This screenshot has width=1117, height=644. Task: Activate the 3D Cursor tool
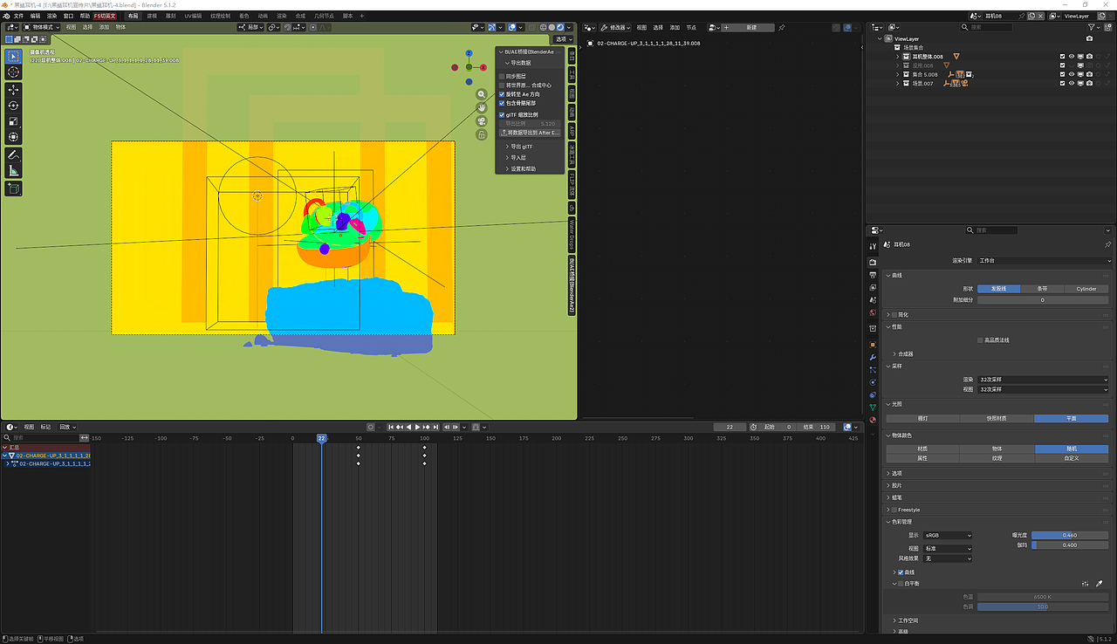[13, 72]
